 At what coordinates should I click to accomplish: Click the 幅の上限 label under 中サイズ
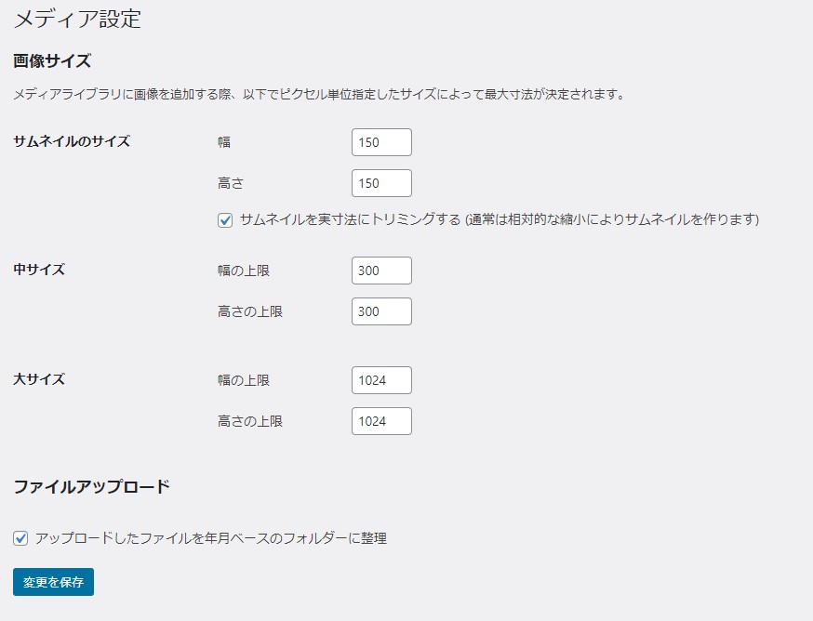pyautogui.click(x=243, y=271)
